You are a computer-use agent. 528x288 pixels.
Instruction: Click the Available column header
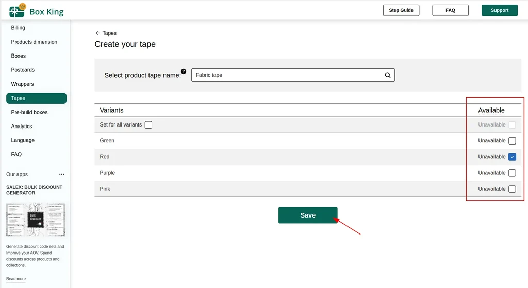click(491, 110)
